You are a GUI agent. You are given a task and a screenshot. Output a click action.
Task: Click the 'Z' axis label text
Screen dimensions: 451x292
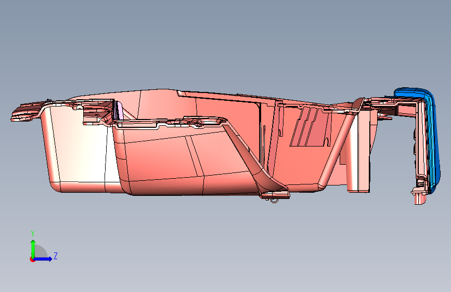56,256
